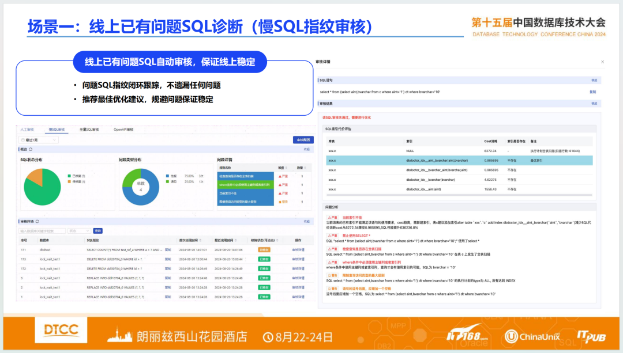The height and width of the screenshot is (353, 623).
Task: Select the highlighted dbdoctor_idx__aint_bvarchar index row
Action: point(459,161)
